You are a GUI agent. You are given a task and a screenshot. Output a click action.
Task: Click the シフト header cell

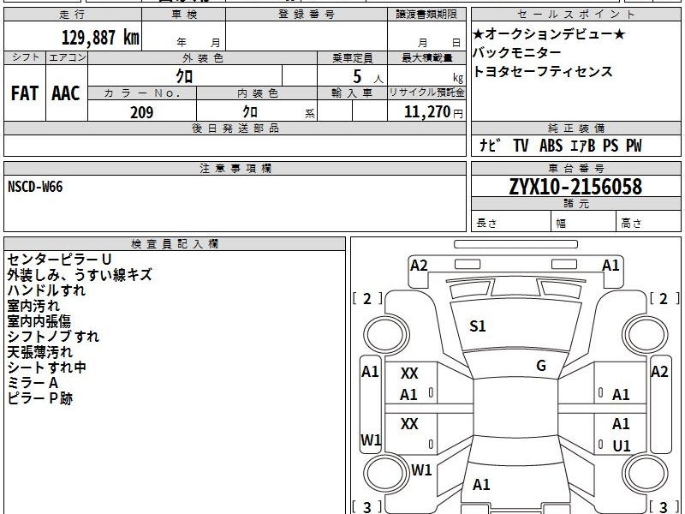(25, 57)
